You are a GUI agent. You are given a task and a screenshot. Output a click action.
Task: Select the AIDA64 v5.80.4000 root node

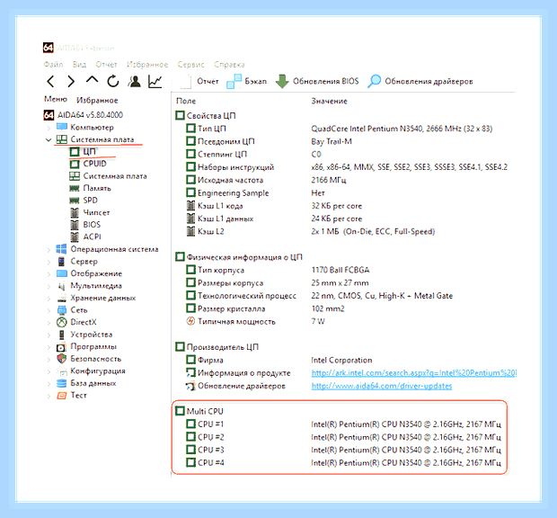pyautogui.click(x=84, y=115)
